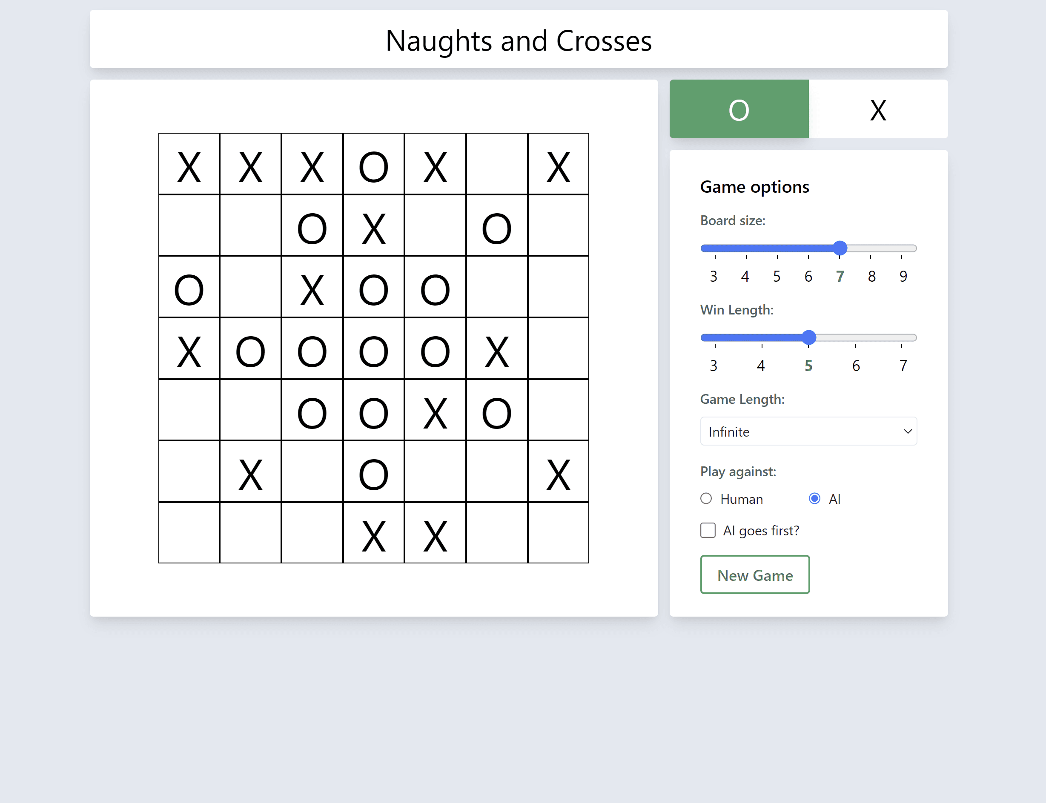1046x803 pixels.
Task: Click the empty bottom-left corner cell
Action: (189, 533)
